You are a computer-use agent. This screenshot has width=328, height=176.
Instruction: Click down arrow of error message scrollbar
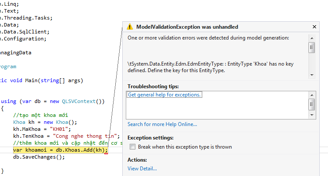point(312,75)
